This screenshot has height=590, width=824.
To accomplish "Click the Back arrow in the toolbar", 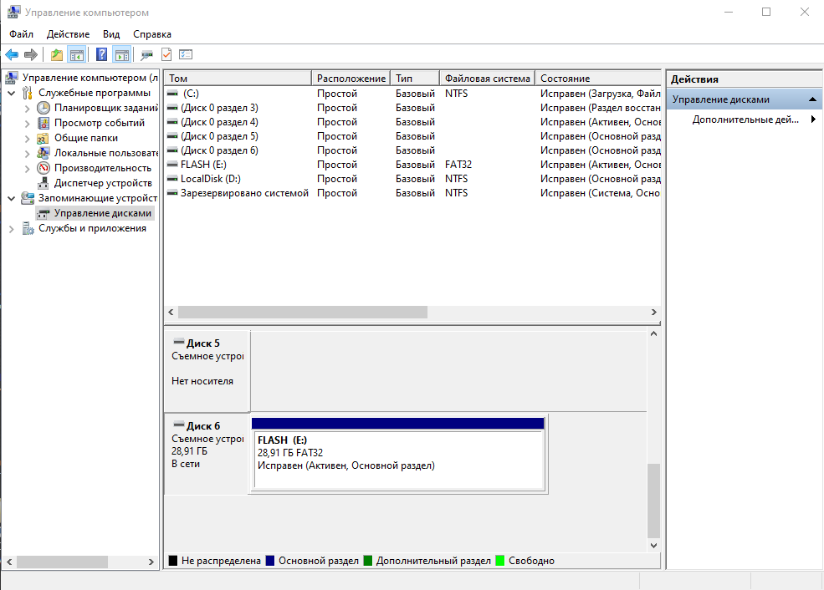I will click(12, 55).
